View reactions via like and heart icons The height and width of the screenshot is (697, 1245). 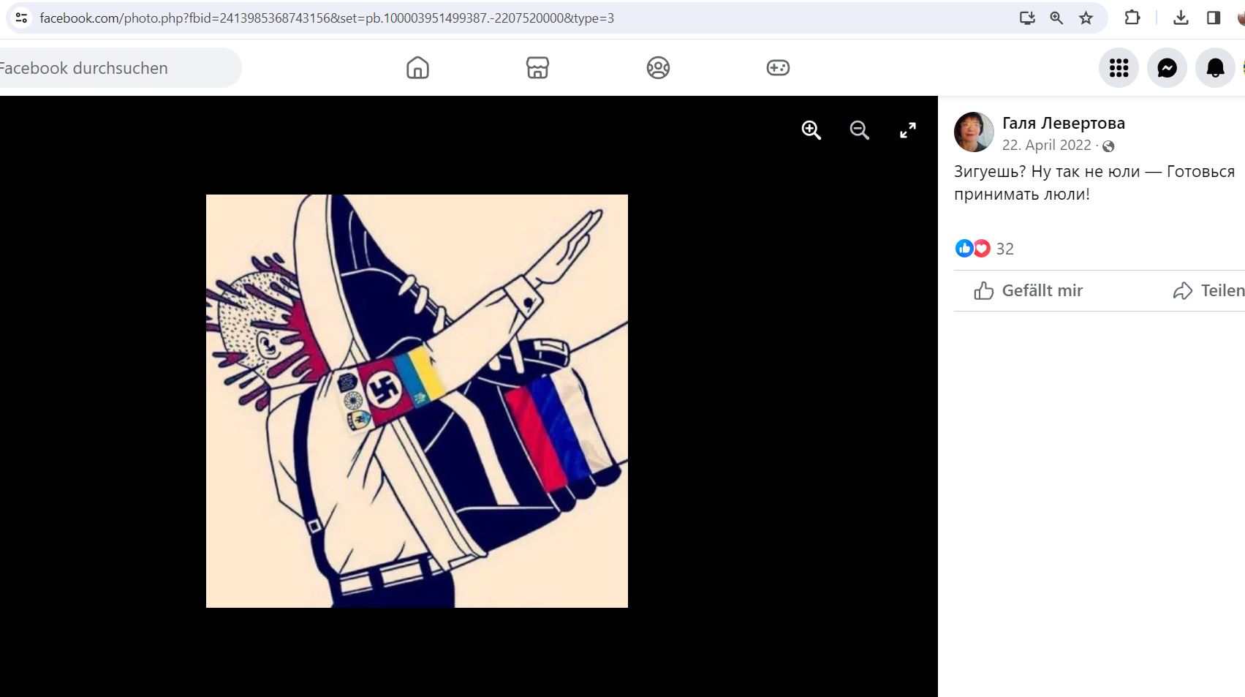[972, 249]
